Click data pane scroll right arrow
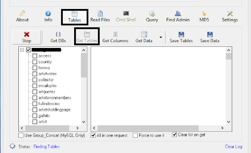 point(222,128)
